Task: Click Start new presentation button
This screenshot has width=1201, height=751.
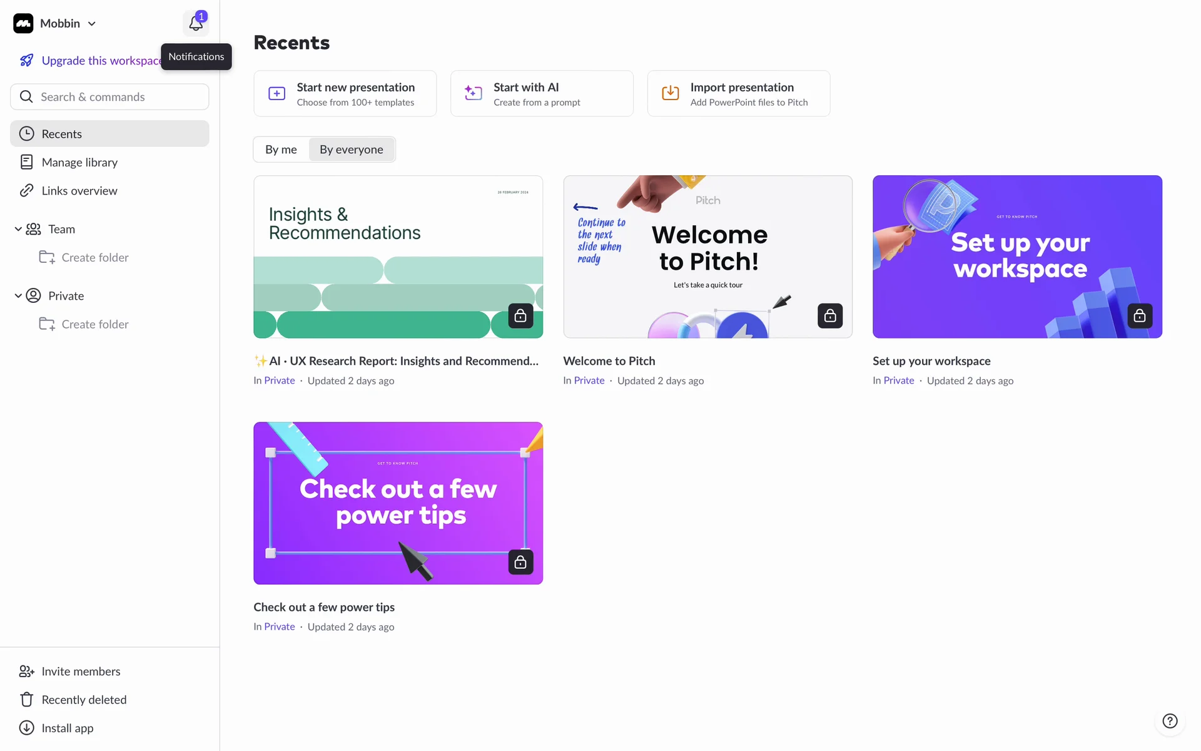Action: click(x=345, y=94)
